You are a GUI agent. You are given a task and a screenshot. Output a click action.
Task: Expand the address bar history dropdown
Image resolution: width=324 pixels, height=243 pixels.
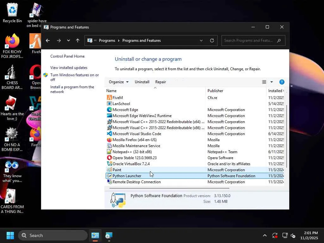[201, 40]
